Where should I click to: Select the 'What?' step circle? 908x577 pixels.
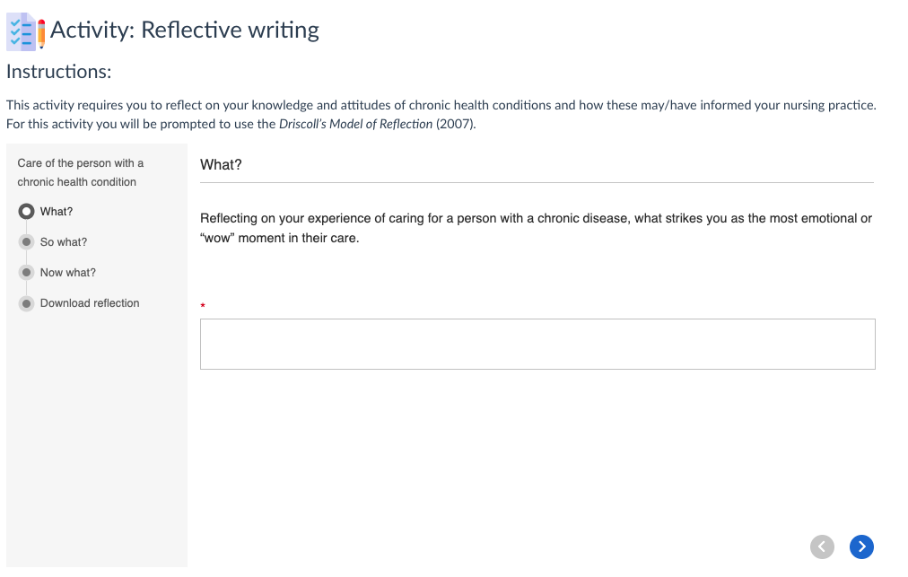pyautogui.click(x=26, y=212)
